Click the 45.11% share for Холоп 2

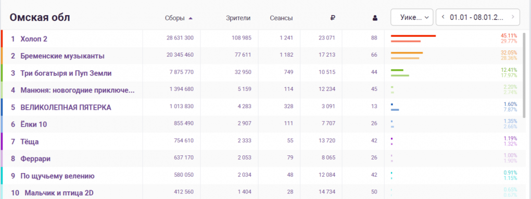pos(509,36)
